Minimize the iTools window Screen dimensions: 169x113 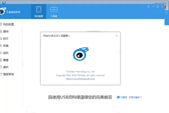[x=153, y=6]
